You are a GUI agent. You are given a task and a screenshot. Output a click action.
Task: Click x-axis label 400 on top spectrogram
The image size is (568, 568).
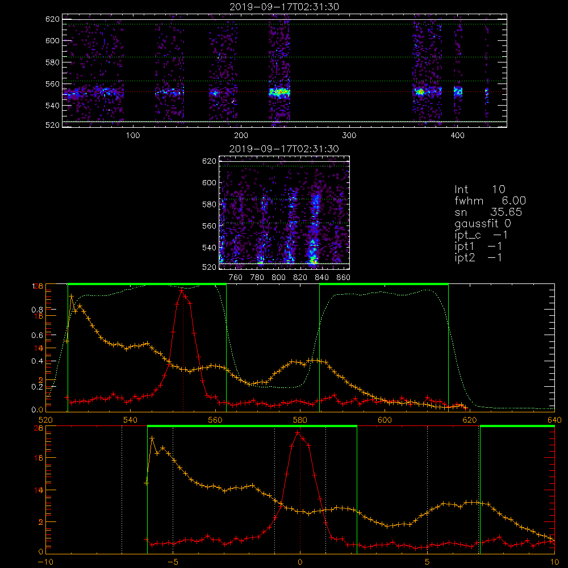pyautogui.click(x=457, y=136)
